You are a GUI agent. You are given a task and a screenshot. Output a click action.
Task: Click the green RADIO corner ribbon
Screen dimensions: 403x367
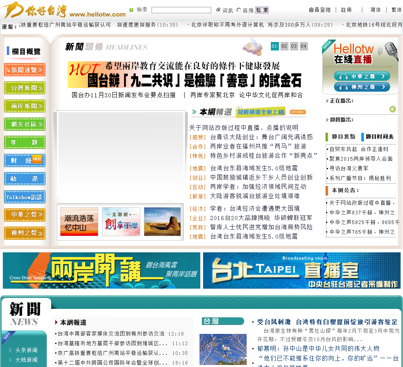tap(328, 46)
